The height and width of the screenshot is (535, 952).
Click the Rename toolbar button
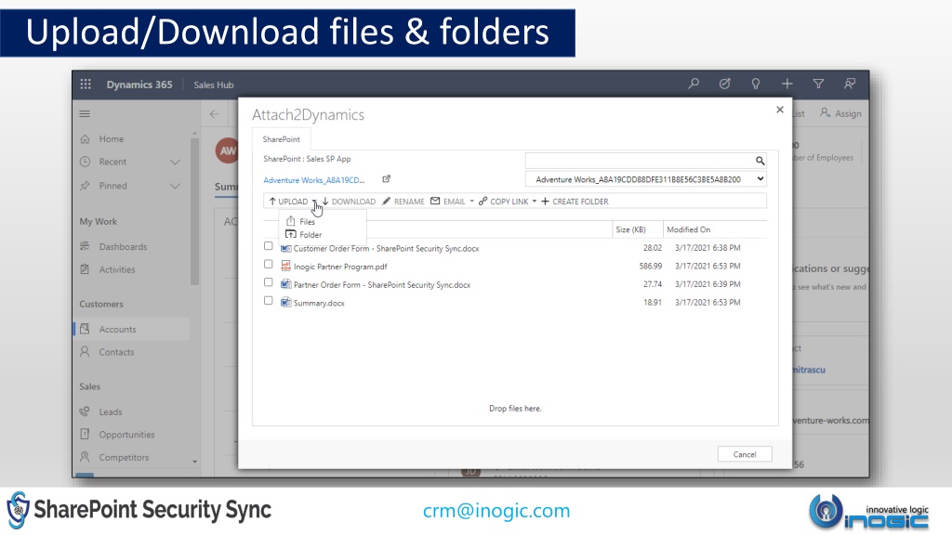[403, 202]
